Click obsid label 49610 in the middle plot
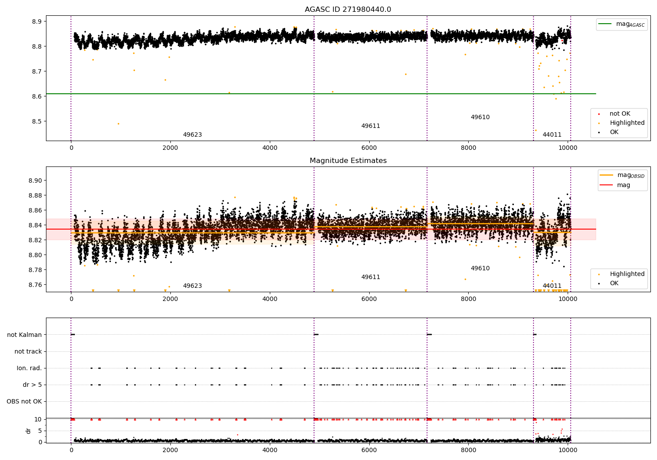 pos(480,268)
